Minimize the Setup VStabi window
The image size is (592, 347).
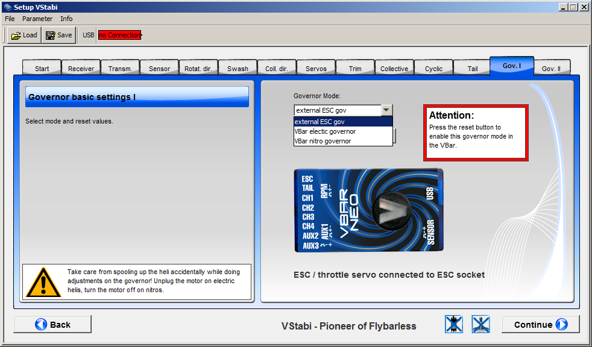[x=564, y=7]
